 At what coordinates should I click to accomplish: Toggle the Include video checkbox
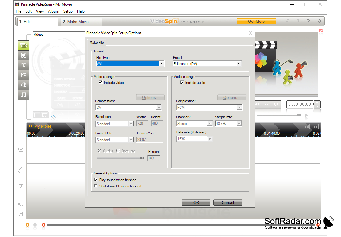(100, 83)
